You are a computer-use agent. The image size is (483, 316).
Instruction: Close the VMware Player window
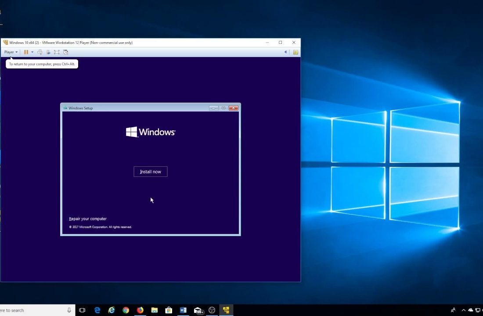(294, 43)
